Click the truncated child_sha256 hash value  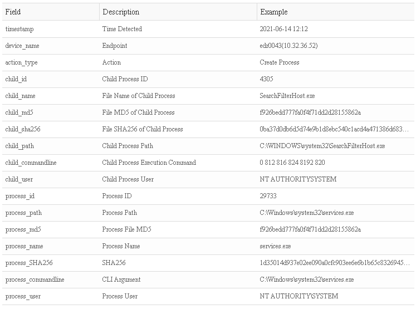click(334, 129)
